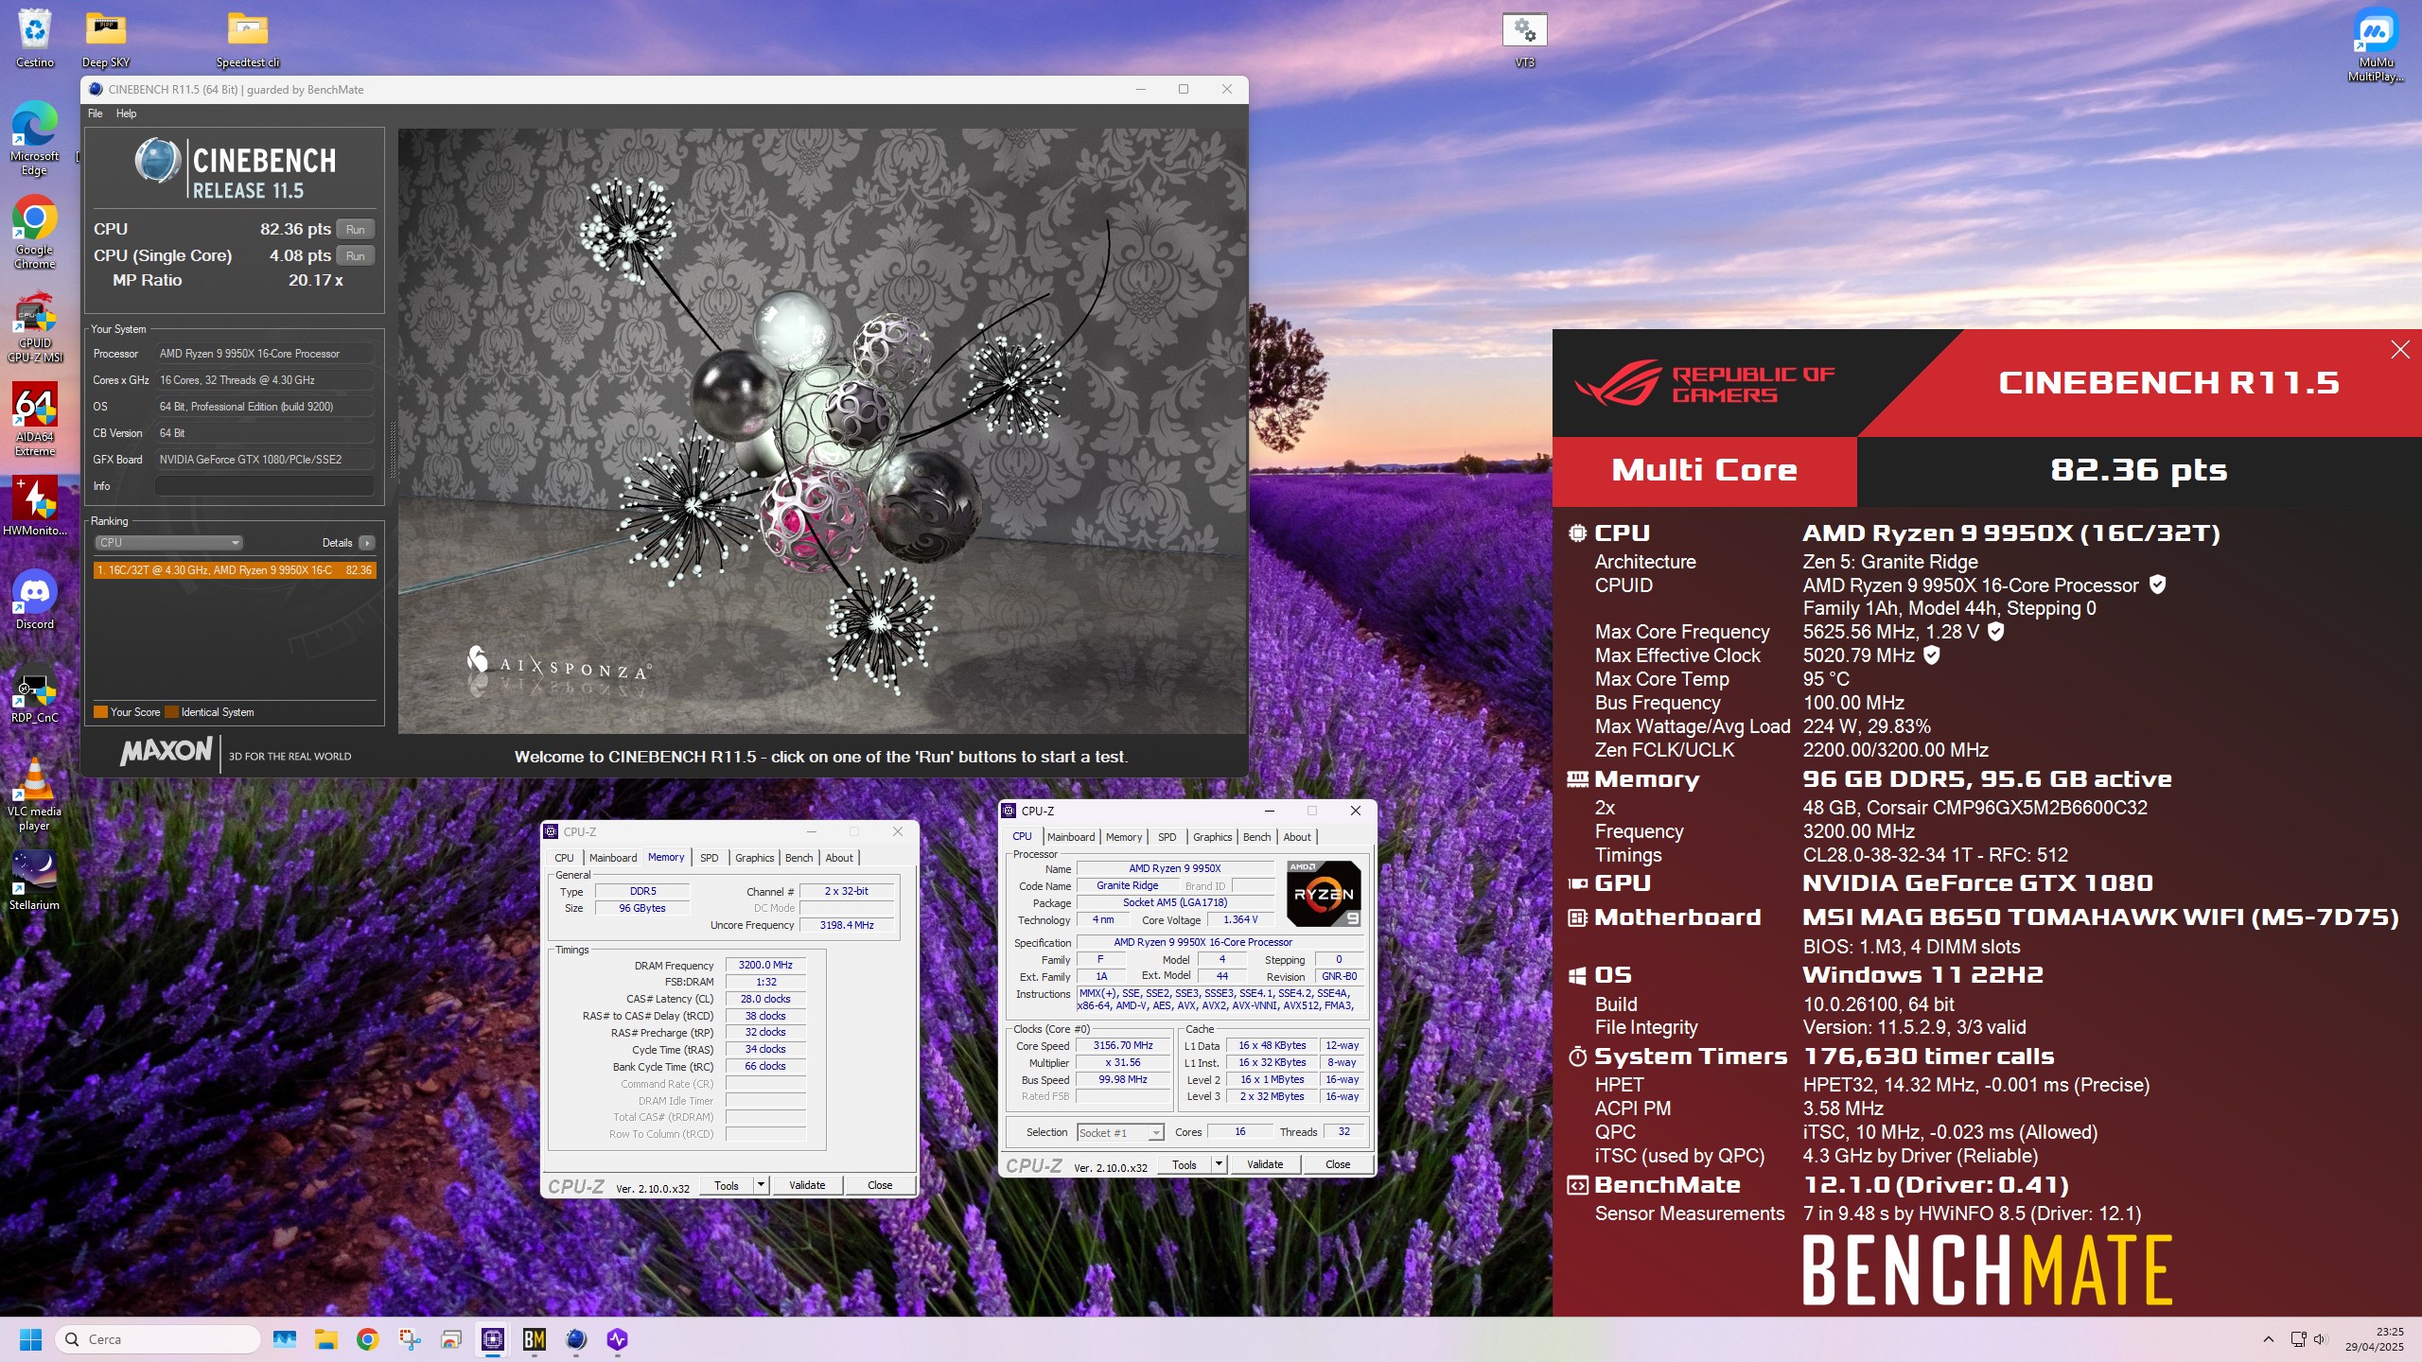This screenshot has height=1362, width=2422.
Task: Open Graphics tab in Memory CPU-Z window
Action: tap(754, 858)
